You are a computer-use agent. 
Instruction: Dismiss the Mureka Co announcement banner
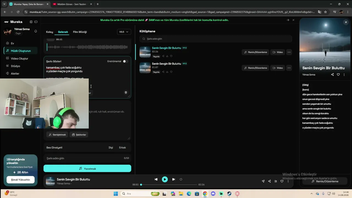coord(293,20)
